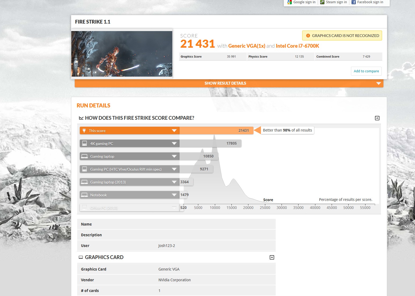The image size is (415, 296).
Task: Expand the Gaming laptop (2013) dropdown arrow
Action: 174,182
